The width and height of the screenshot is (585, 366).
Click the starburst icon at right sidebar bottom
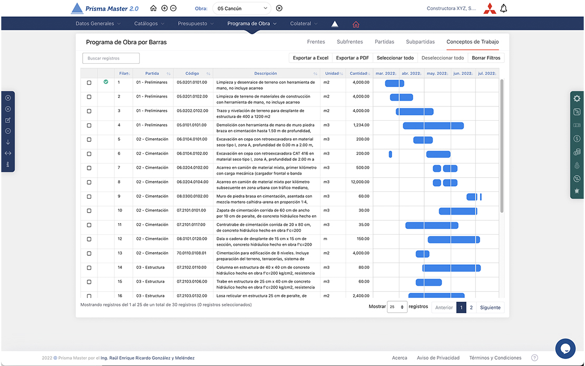point(577,191)
